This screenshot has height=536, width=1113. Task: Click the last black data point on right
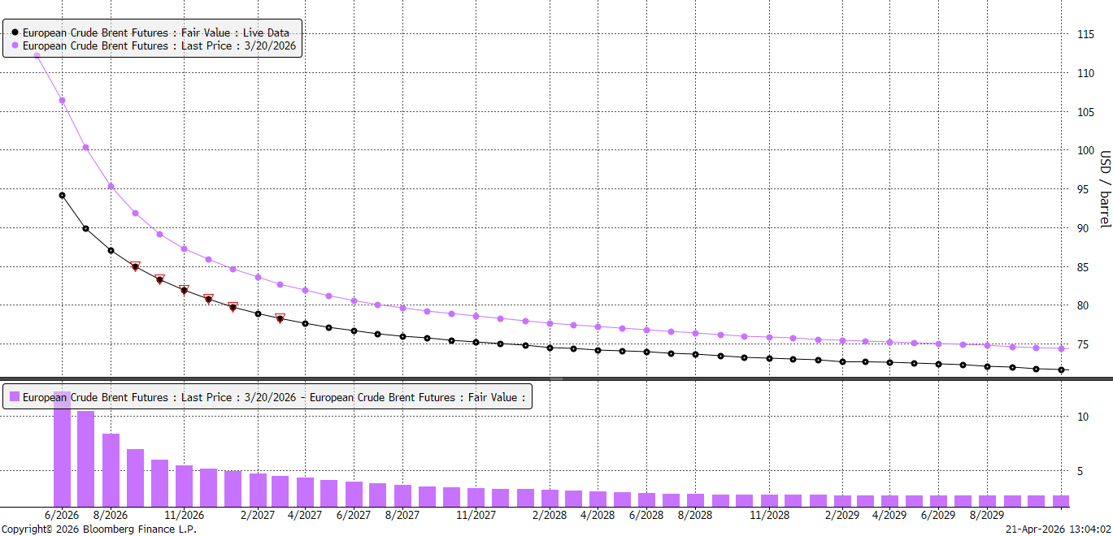1061,370
